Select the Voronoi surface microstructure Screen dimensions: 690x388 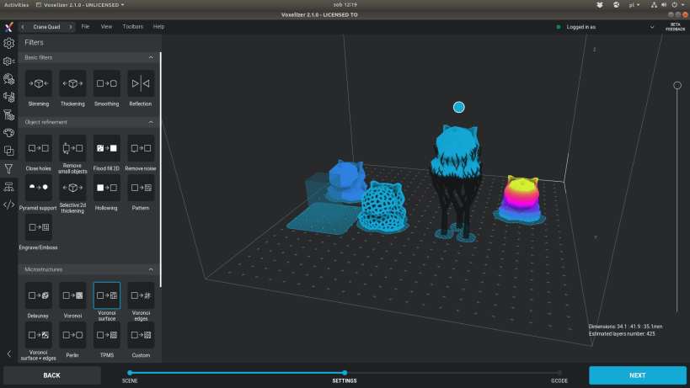coord(106,295)
